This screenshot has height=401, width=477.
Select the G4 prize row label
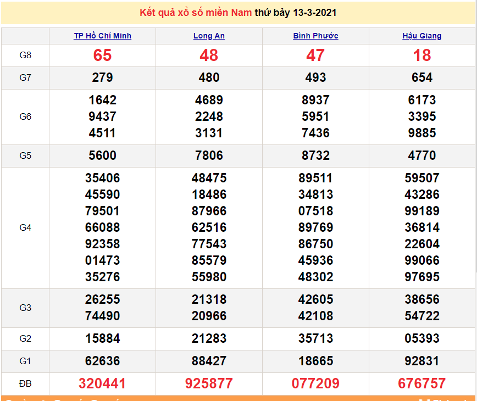click(25, 227)
